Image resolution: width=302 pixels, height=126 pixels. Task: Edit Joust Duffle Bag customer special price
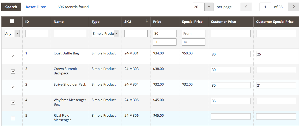[x=276, y=54]
